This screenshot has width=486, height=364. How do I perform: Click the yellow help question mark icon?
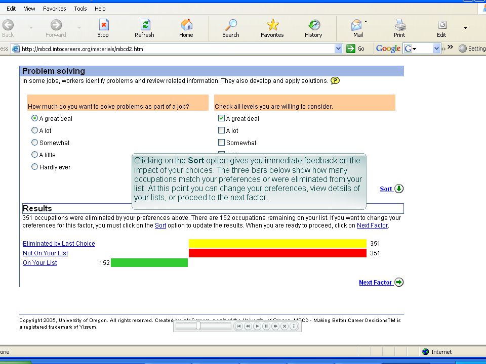[x=335, y=81]
